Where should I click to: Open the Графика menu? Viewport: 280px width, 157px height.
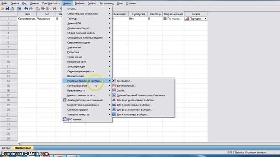click(x=80, y=3)
